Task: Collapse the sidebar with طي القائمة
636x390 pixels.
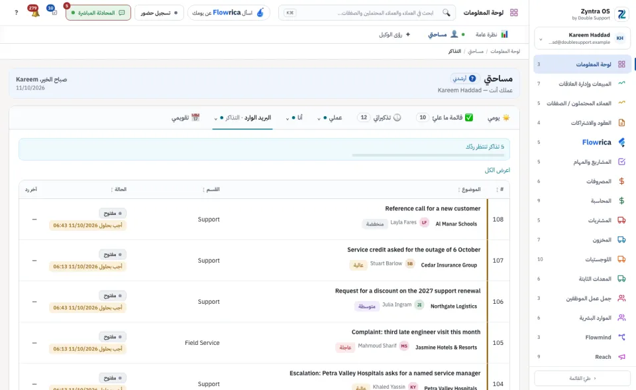Action: 582,378
